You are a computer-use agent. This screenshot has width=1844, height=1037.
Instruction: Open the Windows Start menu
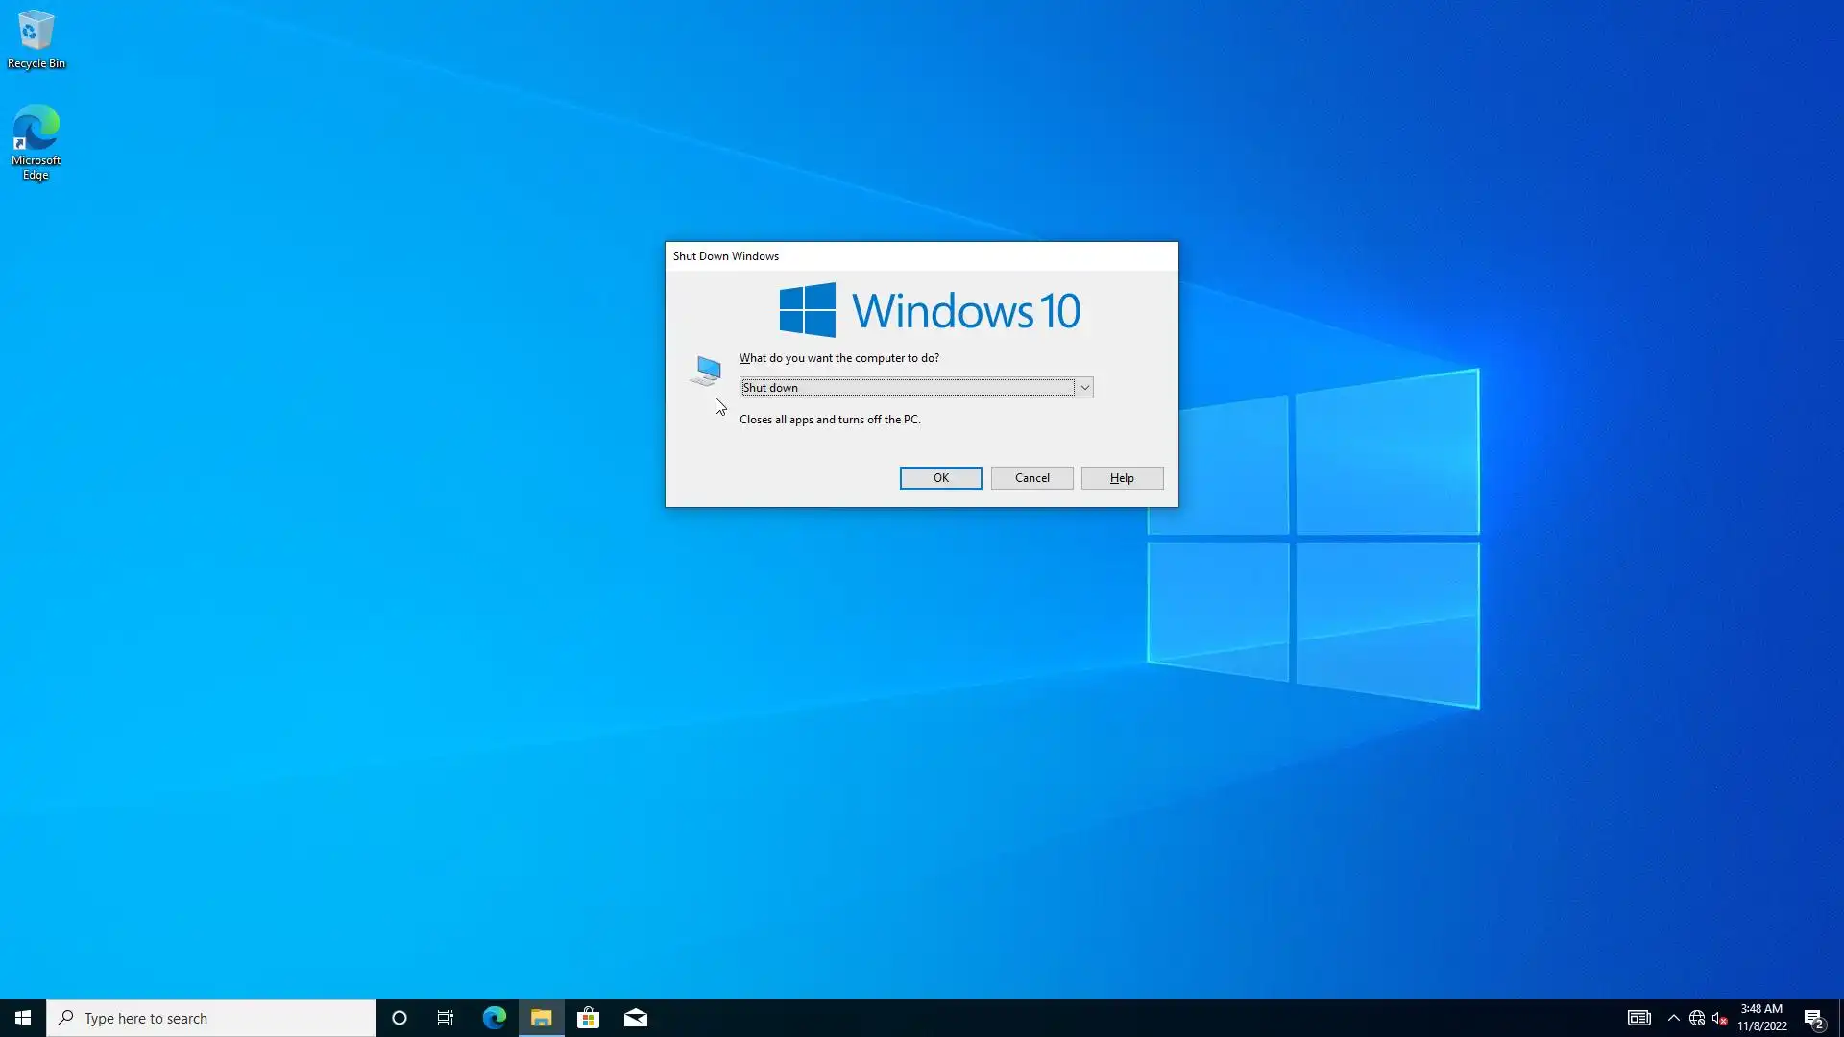(23, 1018)
